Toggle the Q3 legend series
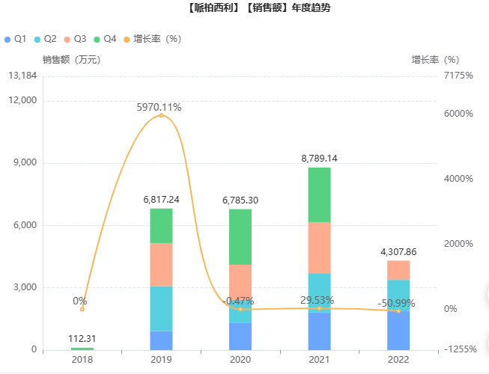489x374 pixels. 75,38
